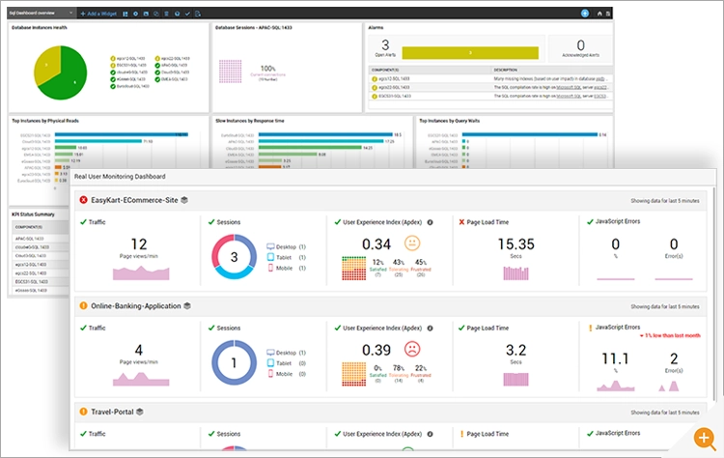Click the copy dashboard icon in the toolbar
This screenshot has width=724, height=458.
click(x=156, y=14)
